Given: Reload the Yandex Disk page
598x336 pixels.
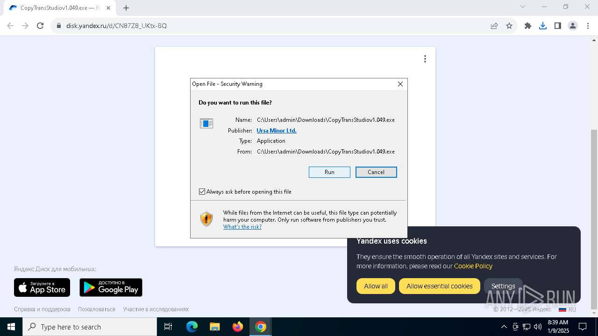Looking at the screenshot, I should click(x=40, y=26).
